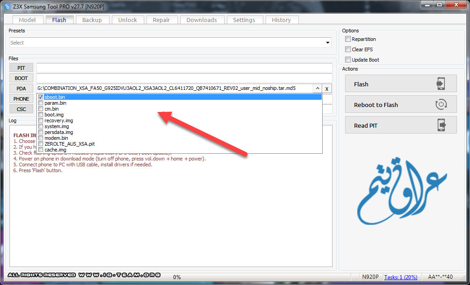Click log line 'Press Flash button'
470x285 pixels.
click(x=38, y=170)
